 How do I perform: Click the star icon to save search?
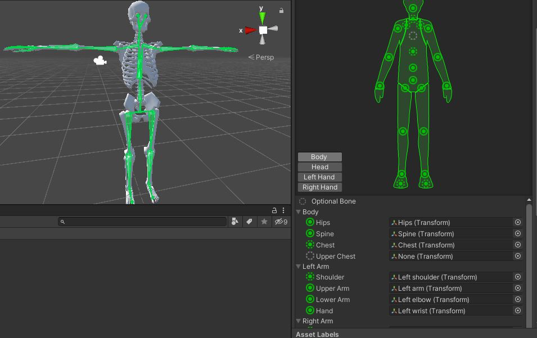(x=264, y=222)
